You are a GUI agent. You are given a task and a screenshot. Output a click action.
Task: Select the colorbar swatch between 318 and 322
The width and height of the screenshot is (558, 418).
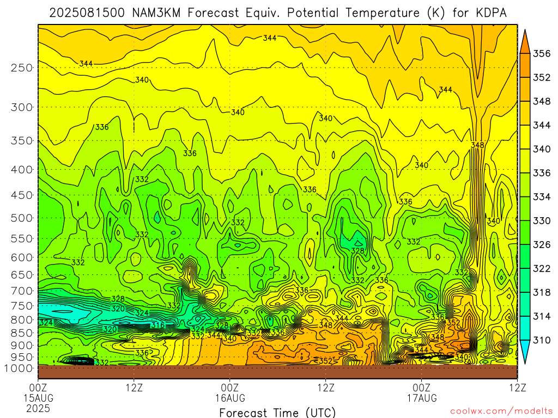[525, 280]
